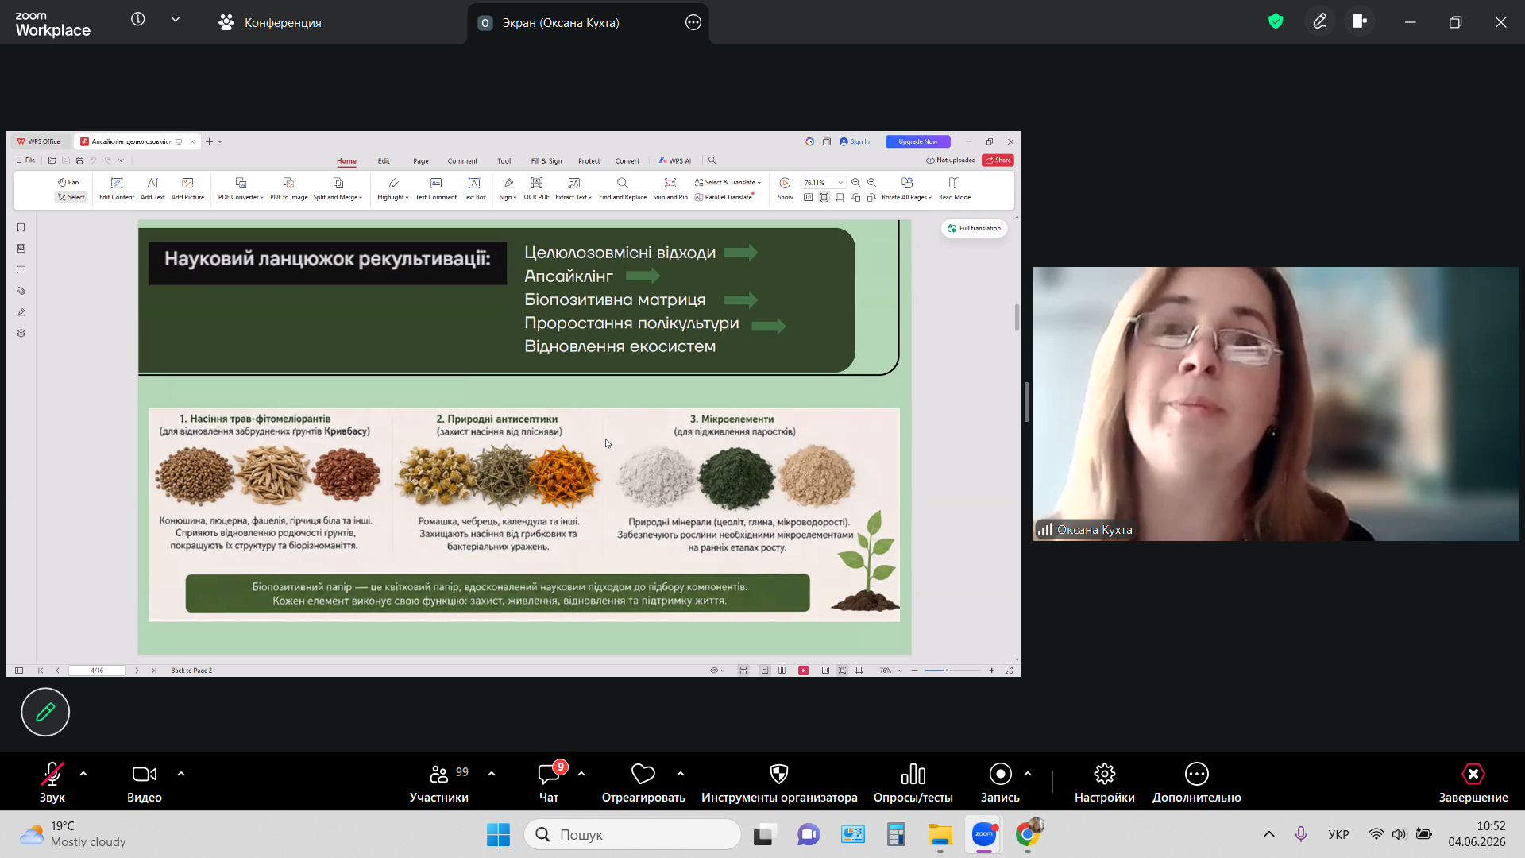Open the More options ellipsis in toolbar
Viewport: 1525px width, 858px height.
tap(1197, 774)
